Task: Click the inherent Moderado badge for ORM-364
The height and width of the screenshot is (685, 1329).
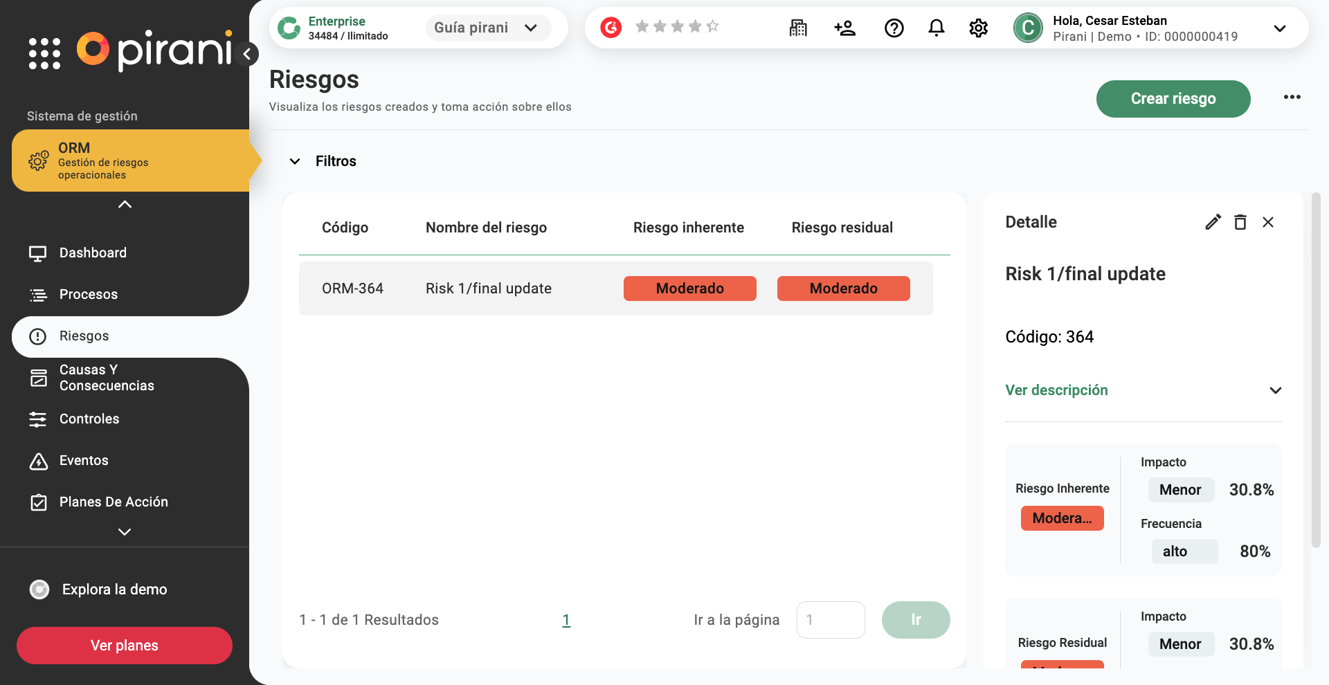Action: [689, 289]
